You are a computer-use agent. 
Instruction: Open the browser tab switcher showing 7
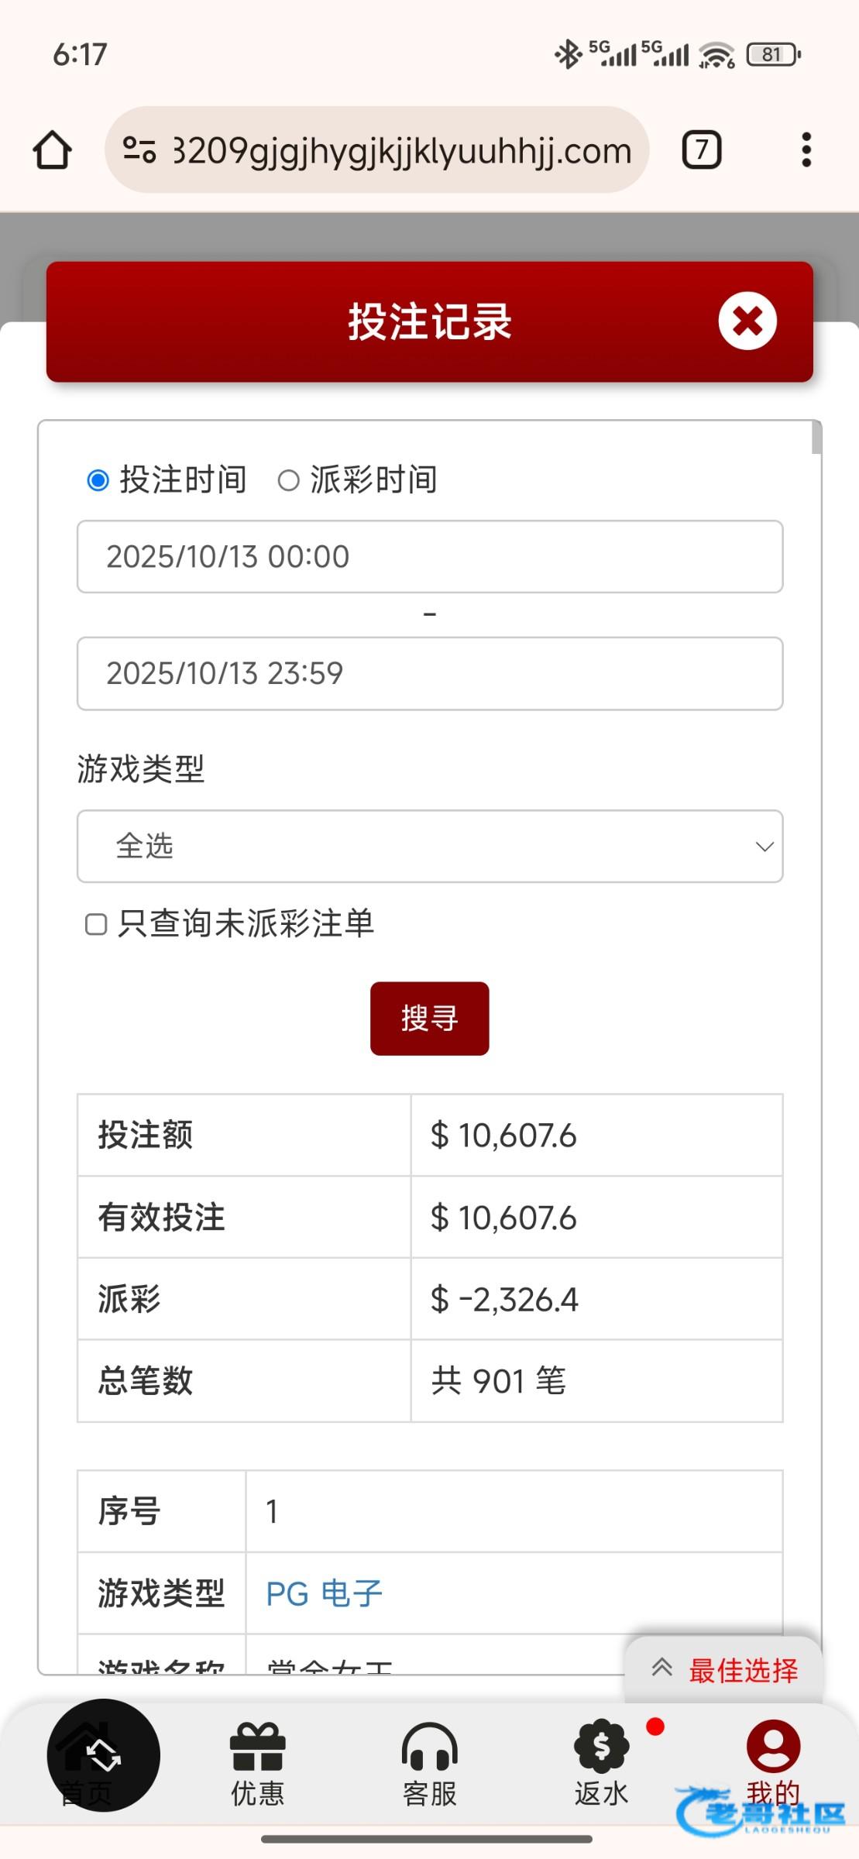pos(701,149)
